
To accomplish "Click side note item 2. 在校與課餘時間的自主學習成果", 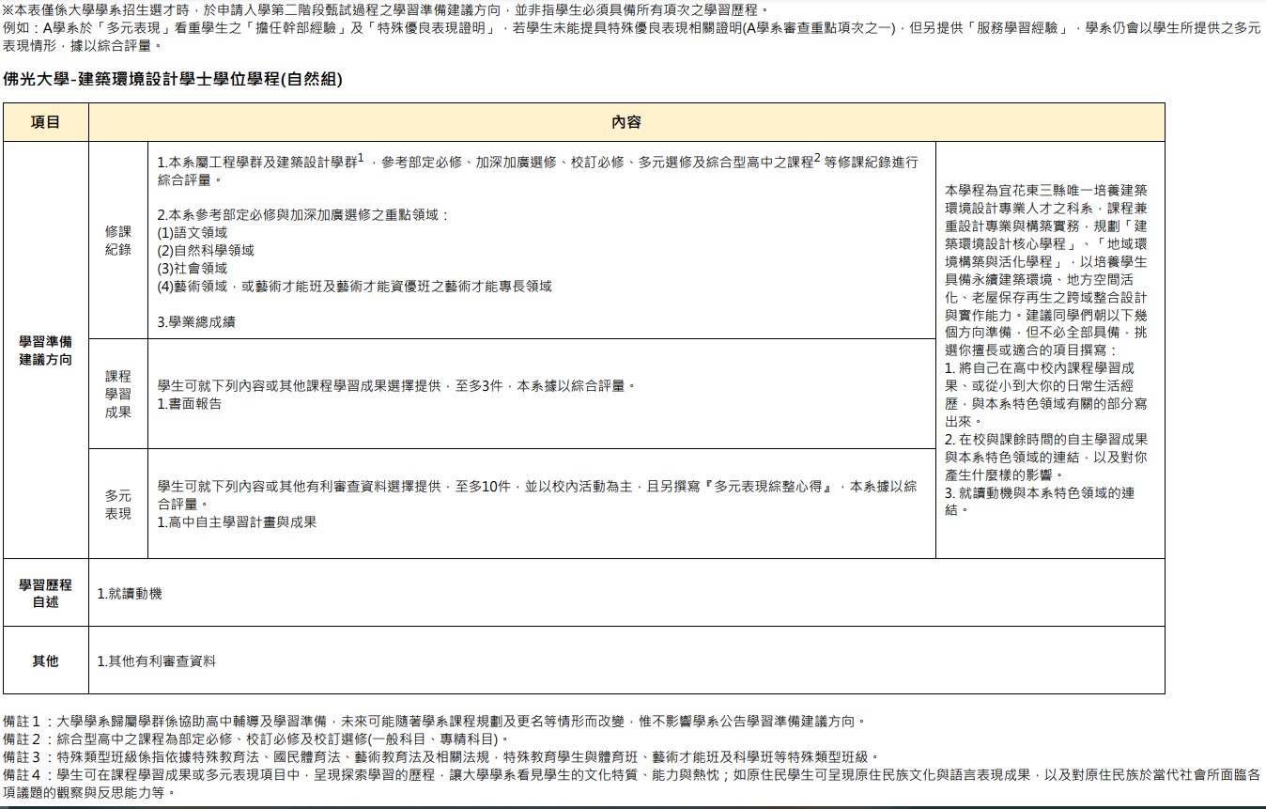I will coord(1046,457).
